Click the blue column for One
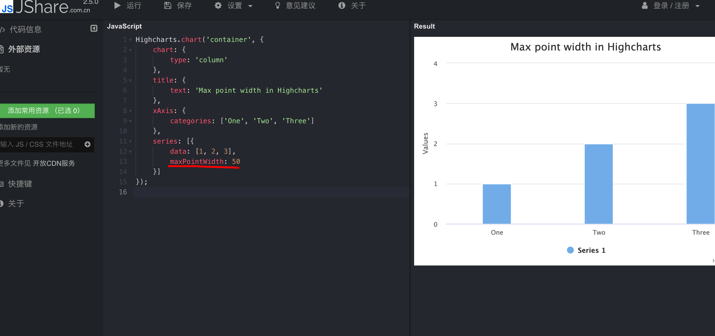This screenshot has height=336, width=715. tap(497, 204)
